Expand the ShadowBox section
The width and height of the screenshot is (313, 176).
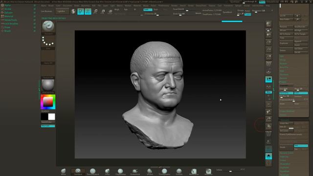coord(285,164)
